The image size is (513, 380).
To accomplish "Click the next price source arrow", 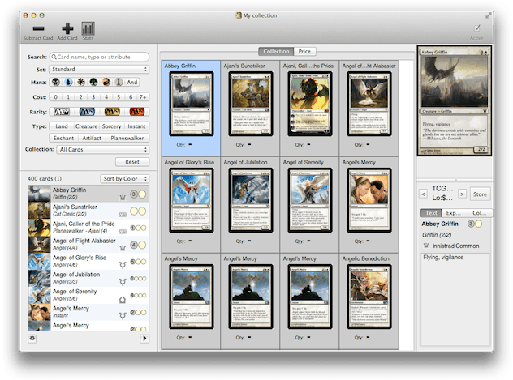I will 463,194.
